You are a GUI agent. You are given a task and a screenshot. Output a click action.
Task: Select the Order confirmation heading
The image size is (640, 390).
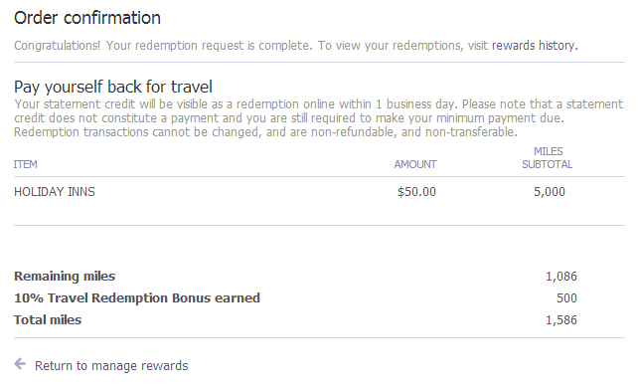(x=87, y=18)
